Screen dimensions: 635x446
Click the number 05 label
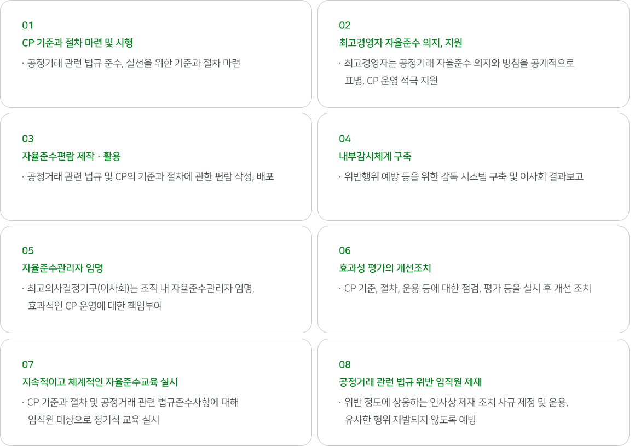tap(27, 250)
